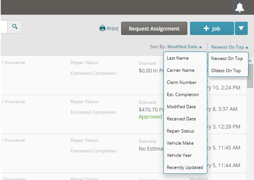
Task: Select Vehicle Year sort option
Action: pyautogui.click(x=179, y=155)
